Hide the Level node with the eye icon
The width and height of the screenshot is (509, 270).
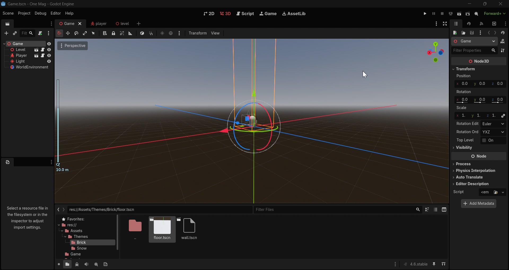pos(49,50)
